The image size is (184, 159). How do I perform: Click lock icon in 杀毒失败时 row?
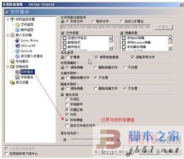[62, 78]
